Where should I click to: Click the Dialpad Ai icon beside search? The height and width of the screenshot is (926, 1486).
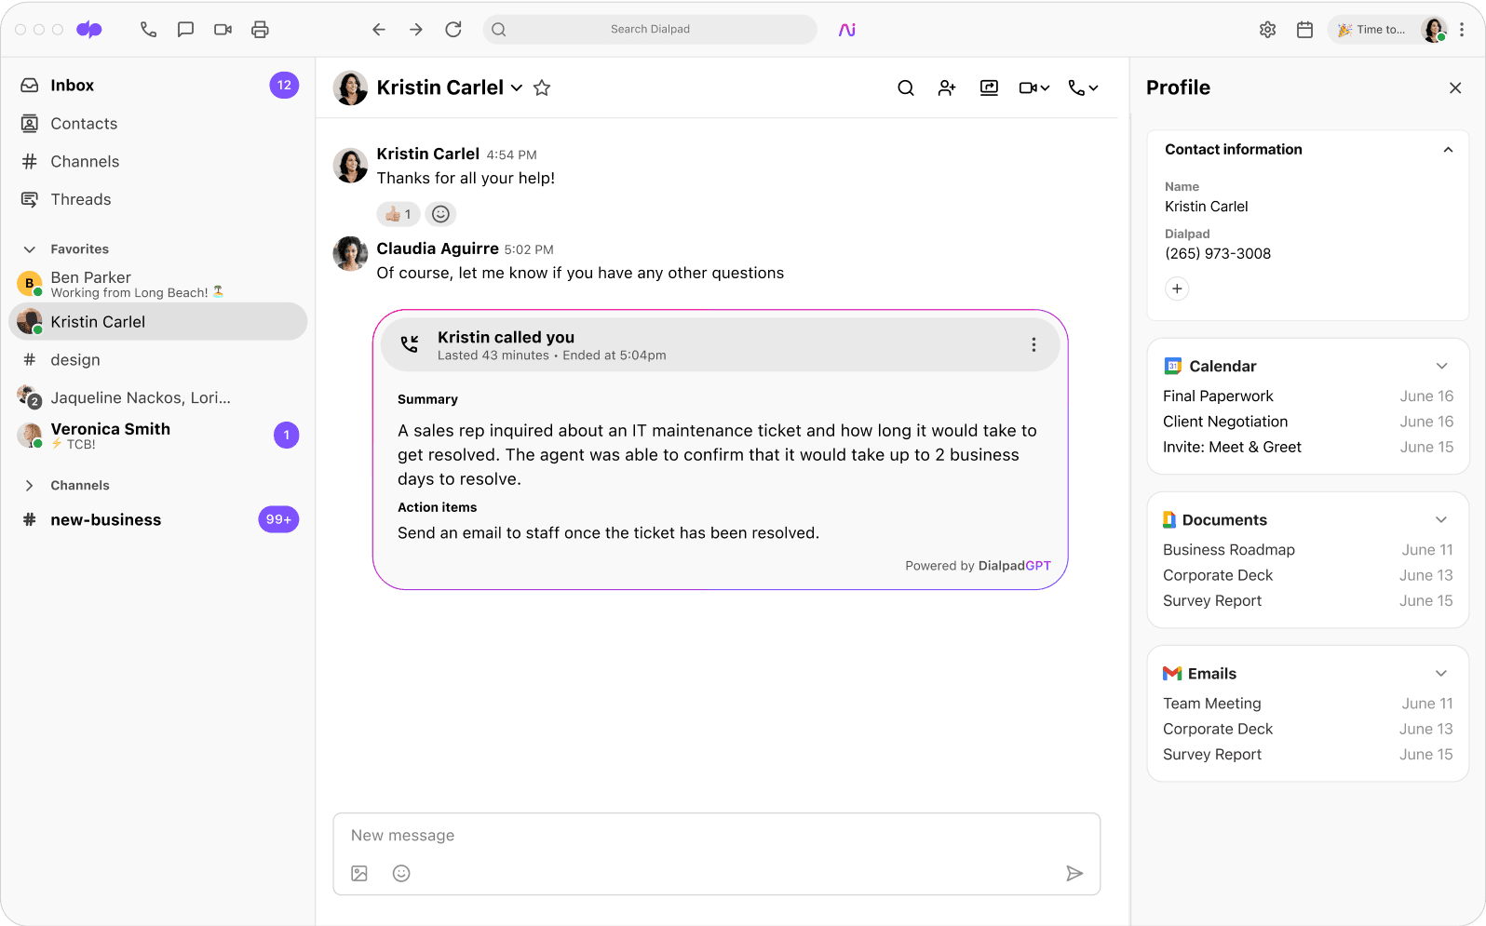tap(846, 30)
